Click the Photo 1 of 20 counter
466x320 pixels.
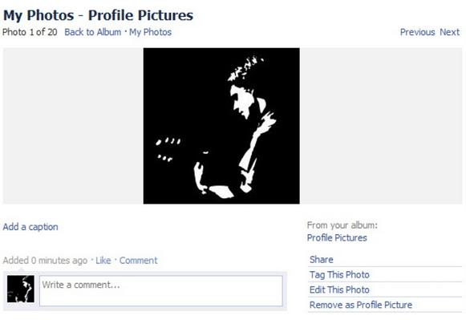point(30,32)
